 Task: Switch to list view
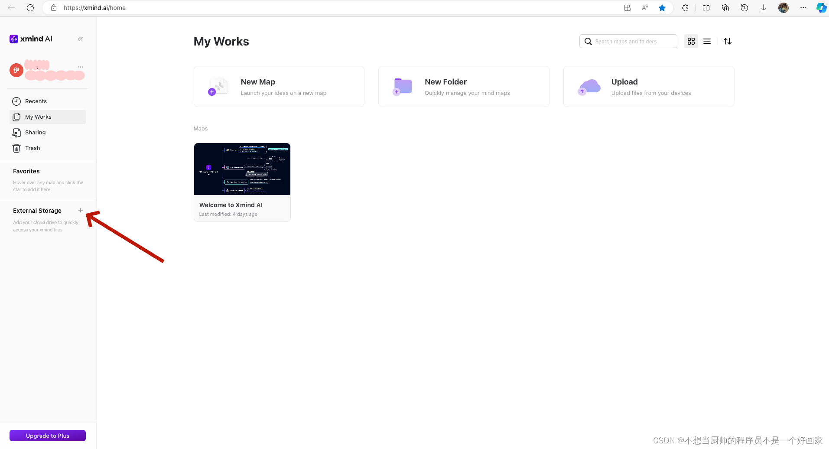pyautogui.click(x=707, y=41)
